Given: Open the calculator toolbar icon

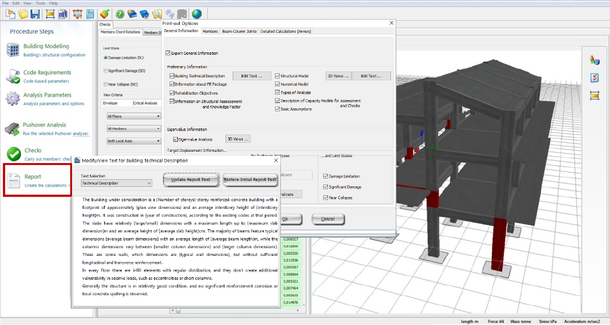Looking at the screenshot, I should point(90,13).
